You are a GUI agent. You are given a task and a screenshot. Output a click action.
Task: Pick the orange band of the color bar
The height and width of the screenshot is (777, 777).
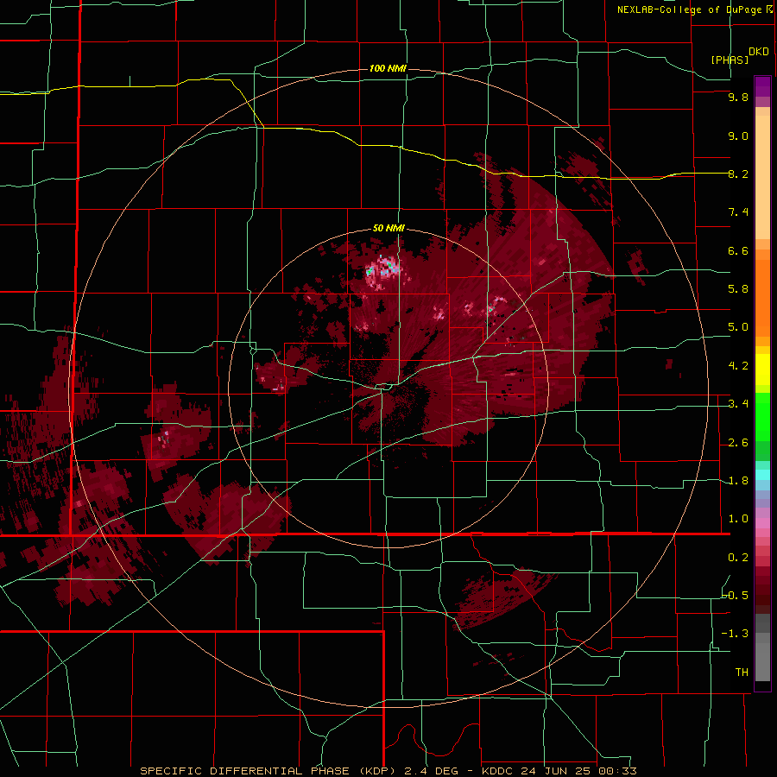[762, 297]
